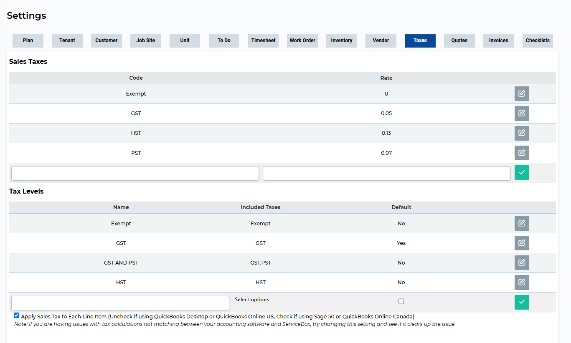Image resolution: width=571 pixels, height=343 pixels.
Task: Edit the Exempt sales tax row
Action: (522, 93)
